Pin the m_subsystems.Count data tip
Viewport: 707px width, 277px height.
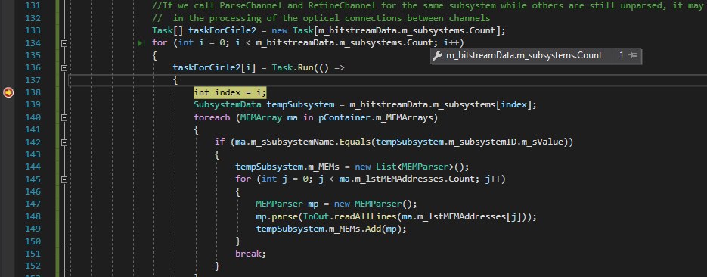click(x=633, y=55)
